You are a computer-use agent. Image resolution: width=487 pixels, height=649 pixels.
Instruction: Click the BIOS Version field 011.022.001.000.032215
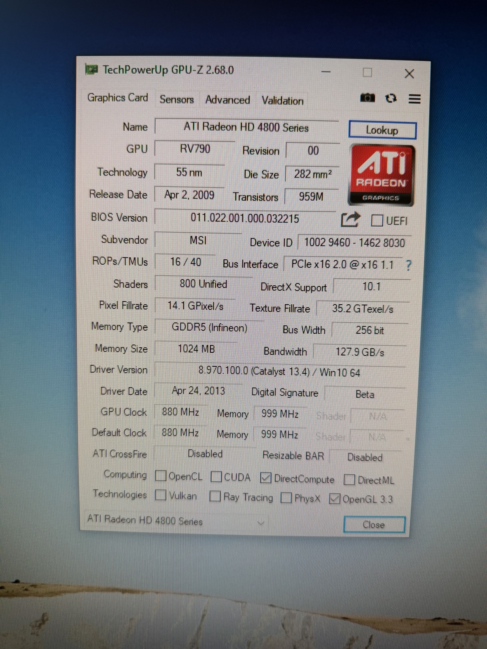click(x=245, y=218)
